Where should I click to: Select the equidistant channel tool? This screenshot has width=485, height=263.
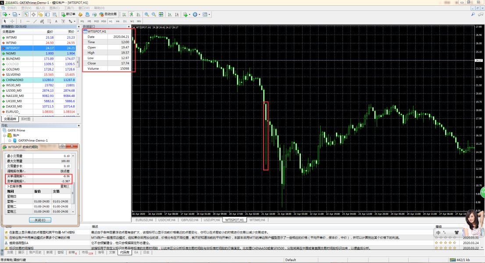[x=42, y=21]
